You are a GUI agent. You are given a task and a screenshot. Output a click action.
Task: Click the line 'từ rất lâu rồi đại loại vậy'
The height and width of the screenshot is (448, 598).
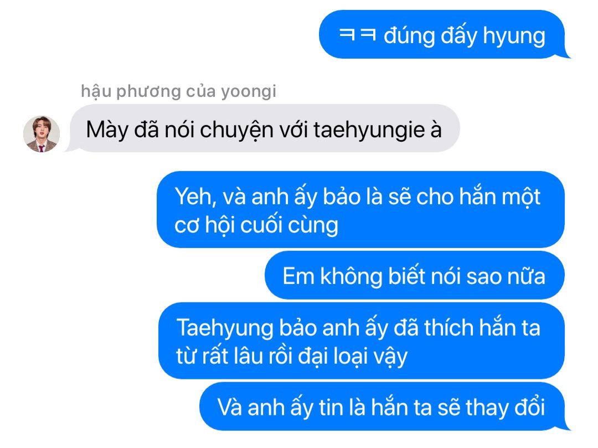click(x=292, y=357)
